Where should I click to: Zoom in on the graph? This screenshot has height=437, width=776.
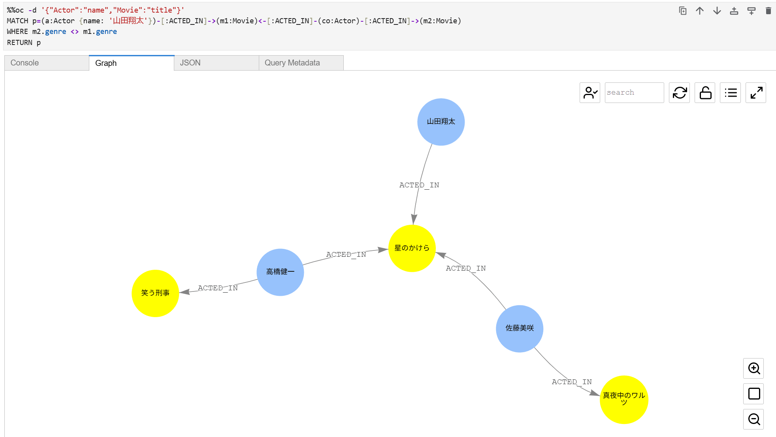coord(754,368)
